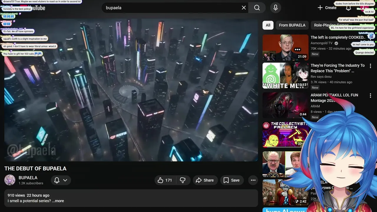Like the video with the thumbs-up button
The image size is (377, 212).
(x=165, y=180)
